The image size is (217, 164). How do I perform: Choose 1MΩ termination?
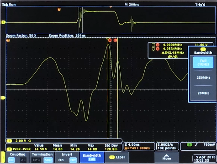(36, 160)
